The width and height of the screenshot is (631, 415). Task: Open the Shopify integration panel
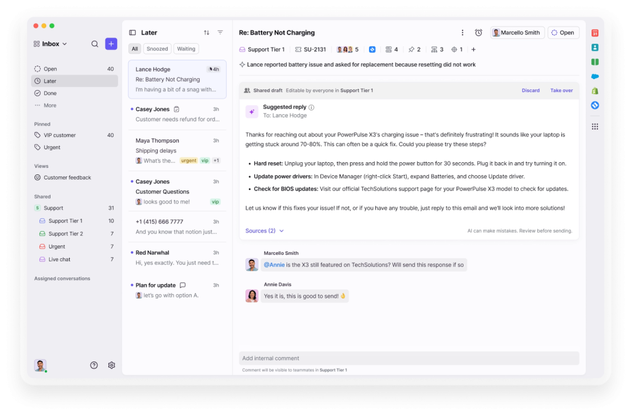[x=595, y=91]
